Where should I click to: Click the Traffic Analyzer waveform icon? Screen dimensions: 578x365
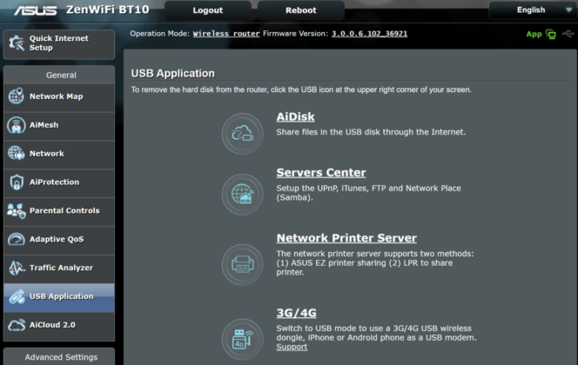point(17,268)
